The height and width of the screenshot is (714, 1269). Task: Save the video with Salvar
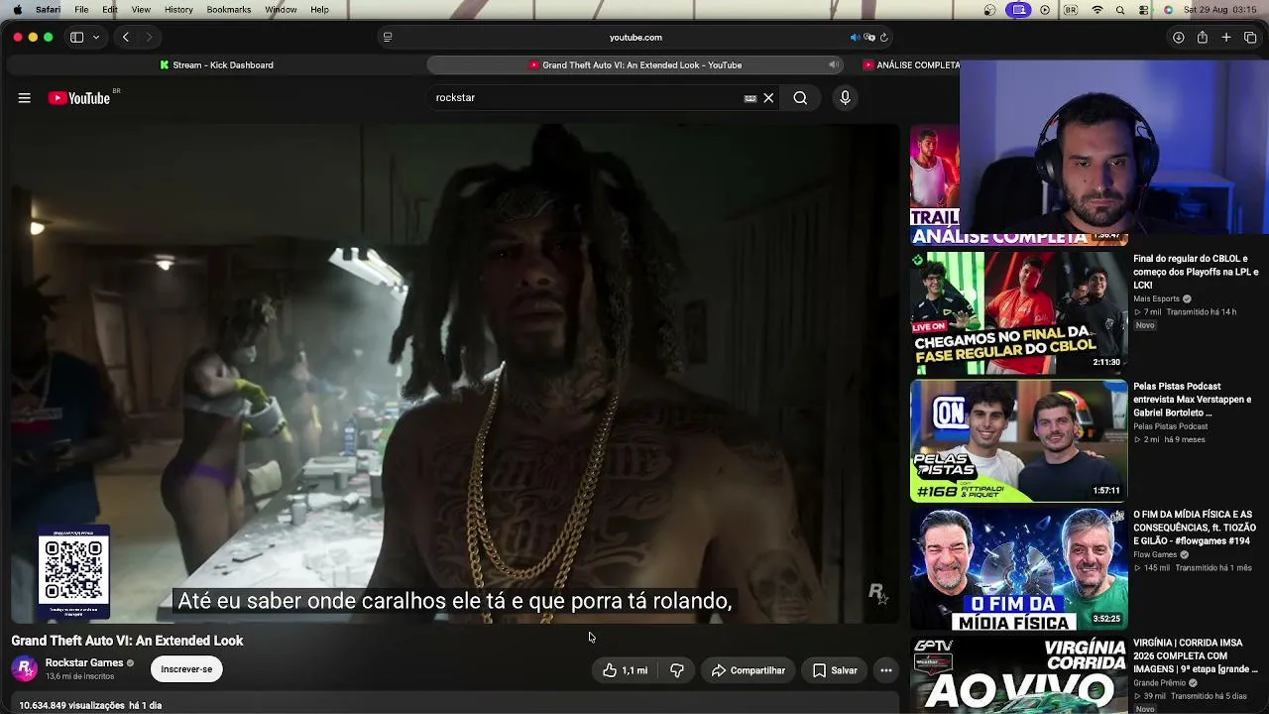click(x=835, y=670)
